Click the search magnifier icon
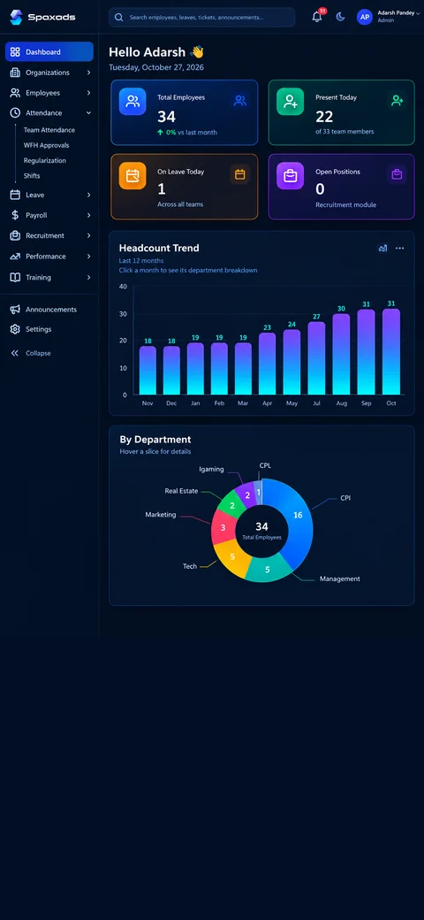The width and height of the screenshot is (424, 920). point(119,18)
